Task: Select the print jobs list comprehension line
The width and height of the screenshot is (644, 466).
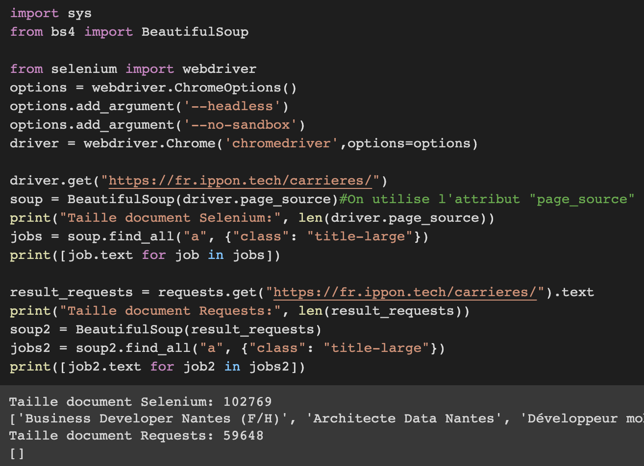Action: tap(145, 255)
